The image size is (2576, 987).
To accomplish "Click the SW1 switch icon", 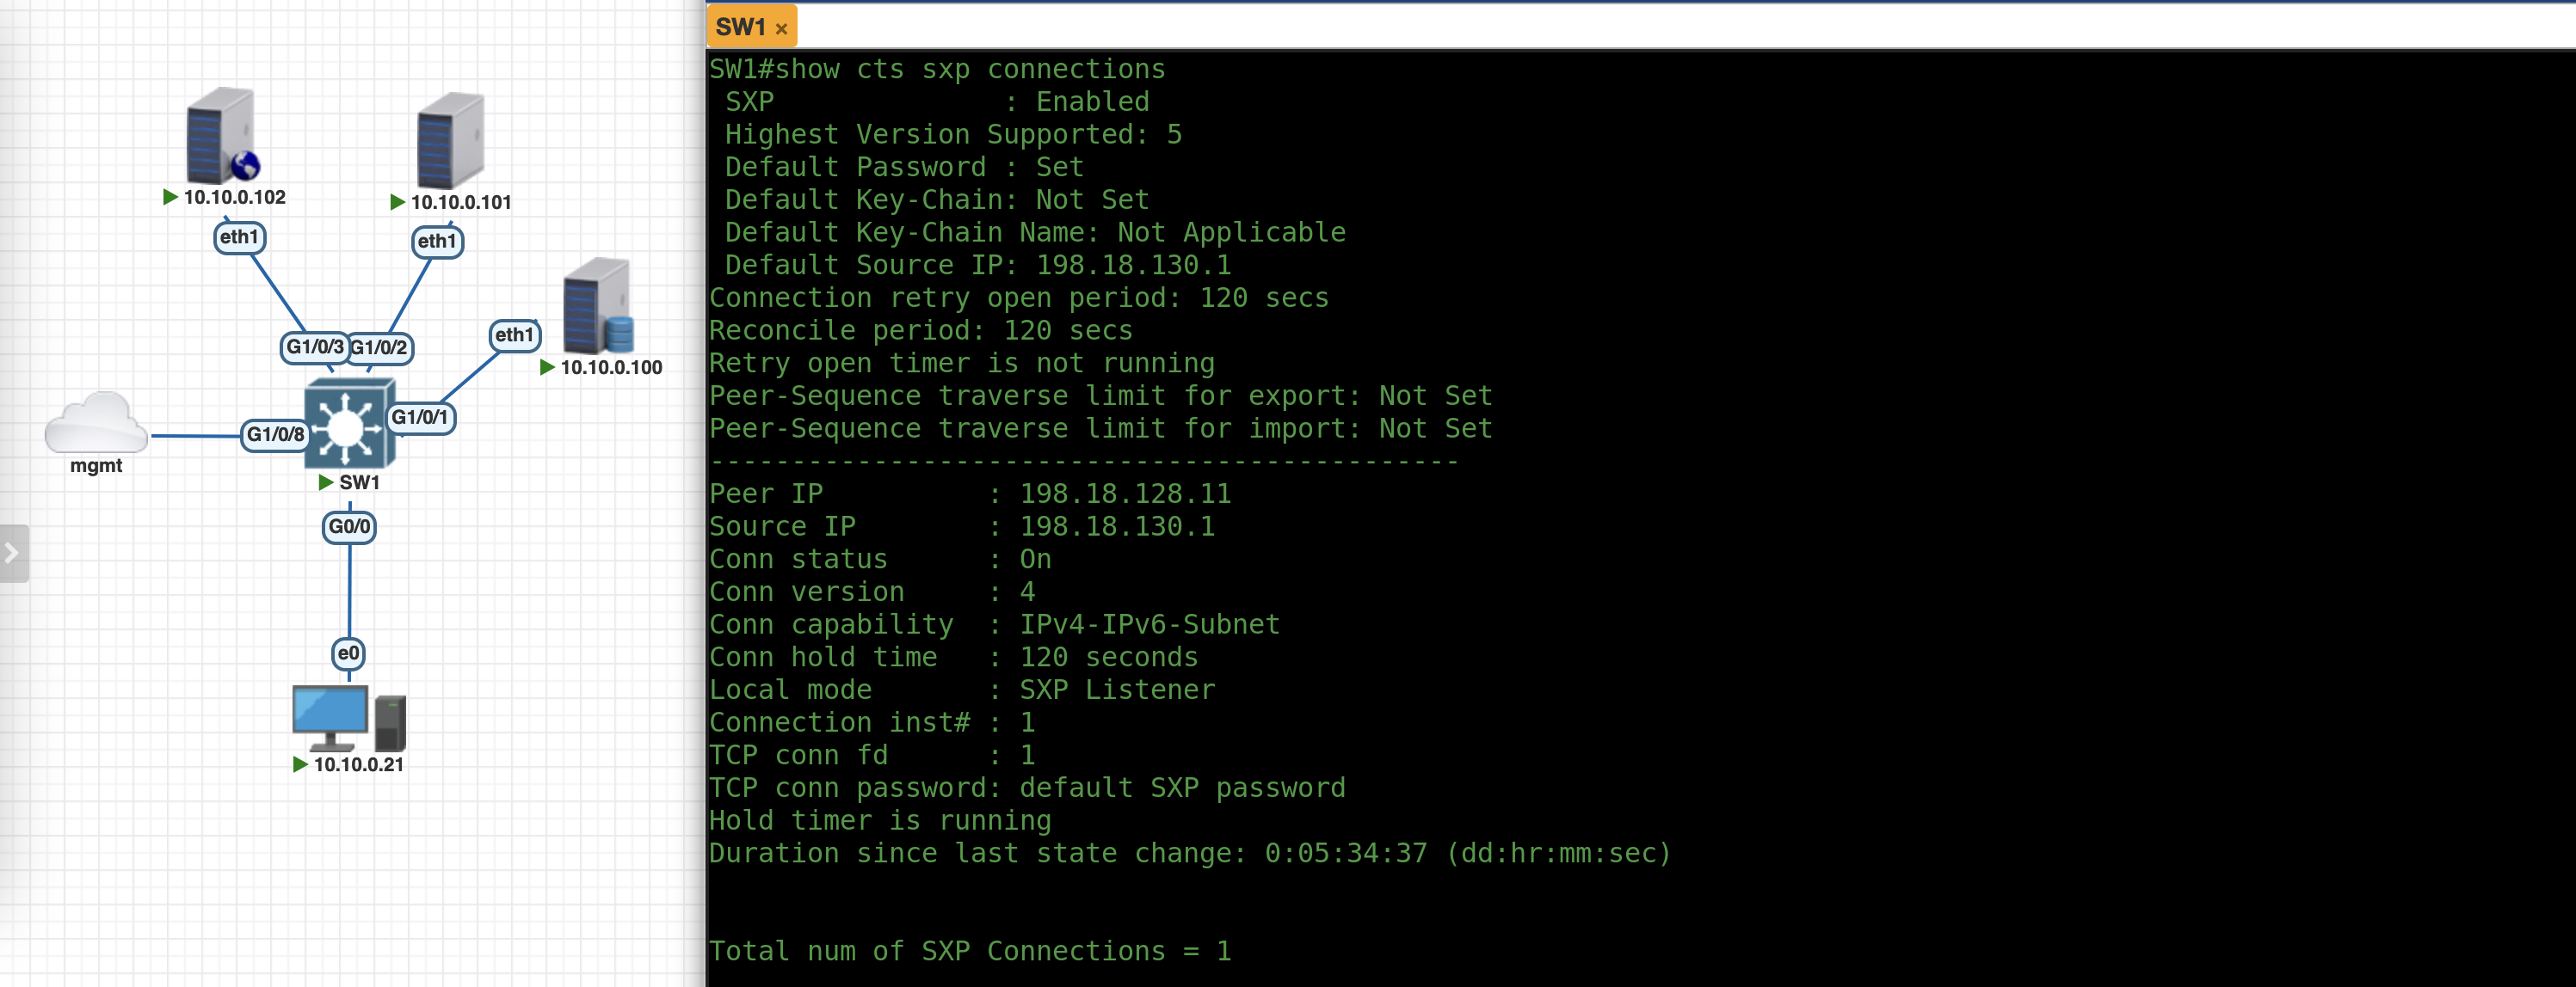I will pos(348,425).
